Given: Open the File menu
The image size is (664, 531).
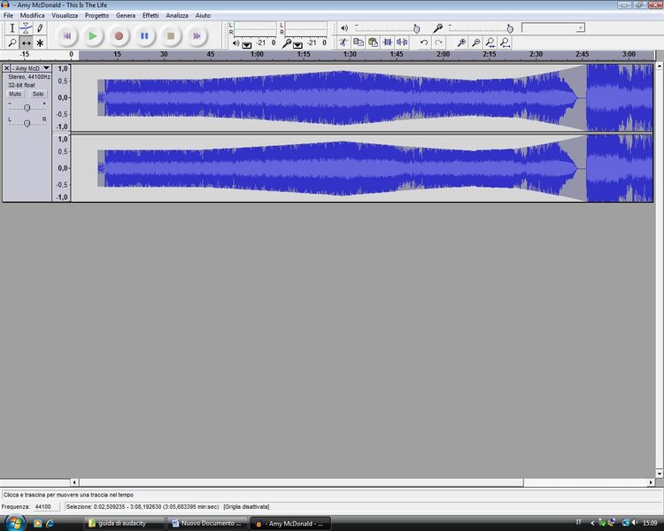Looking at the screenshot, I should [8, 15].
